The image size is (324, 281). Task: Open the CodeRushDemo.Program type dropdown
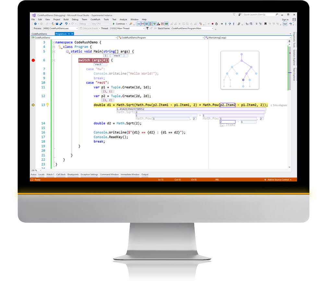click(x=161, y=38)
